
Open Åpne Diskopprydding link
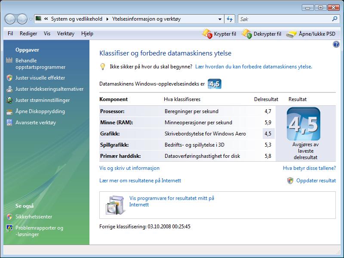click(x=40, y=111)
